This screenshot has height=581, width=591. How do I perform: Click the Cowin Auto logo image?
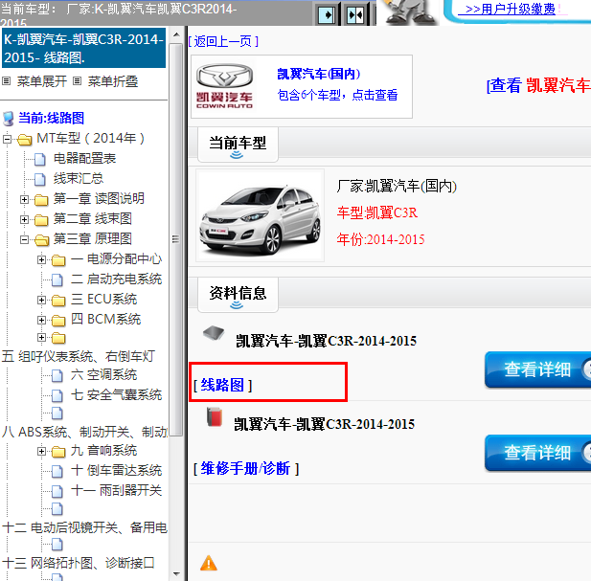tap(225, 86)
